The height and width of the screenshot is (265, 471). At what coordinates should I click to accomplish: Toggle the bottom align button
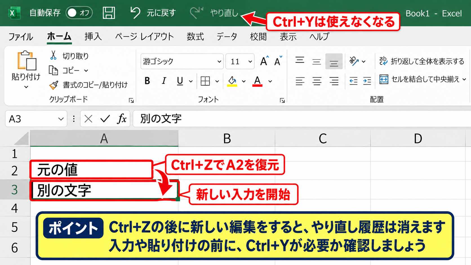coord(334,61)
